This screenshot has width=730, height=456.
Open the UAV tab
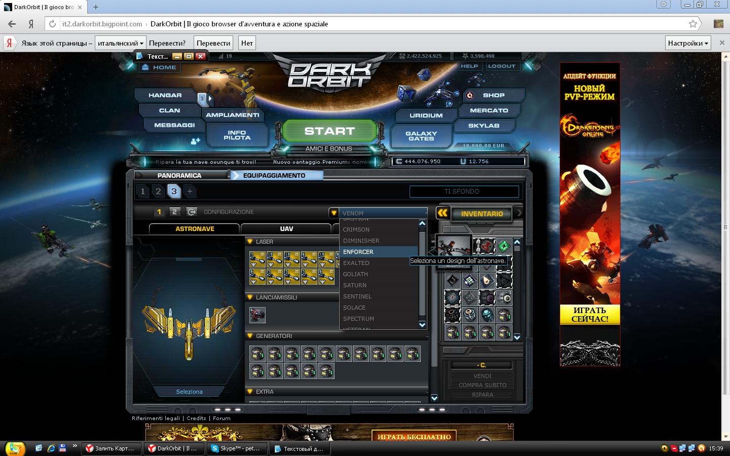pos(286,229)
